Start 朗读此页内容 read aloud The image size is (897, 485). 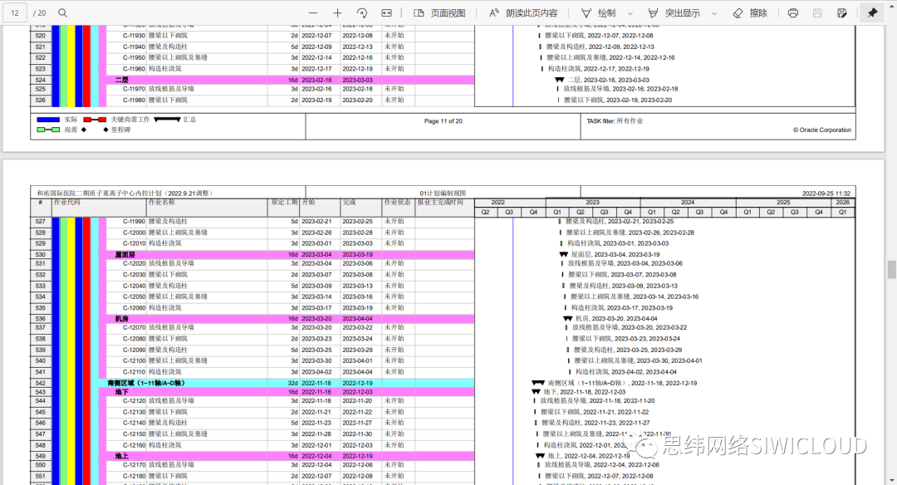[523, 12]
